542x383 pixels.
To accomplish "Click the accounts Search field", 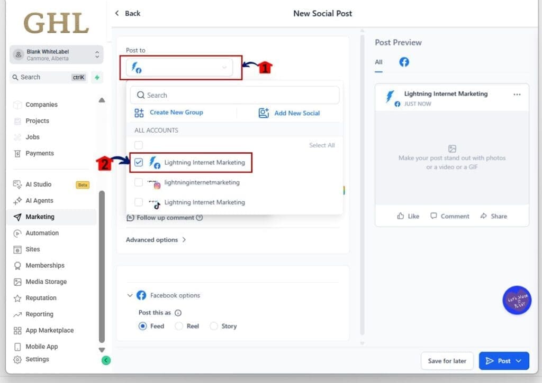I will [x=234, y=95].
